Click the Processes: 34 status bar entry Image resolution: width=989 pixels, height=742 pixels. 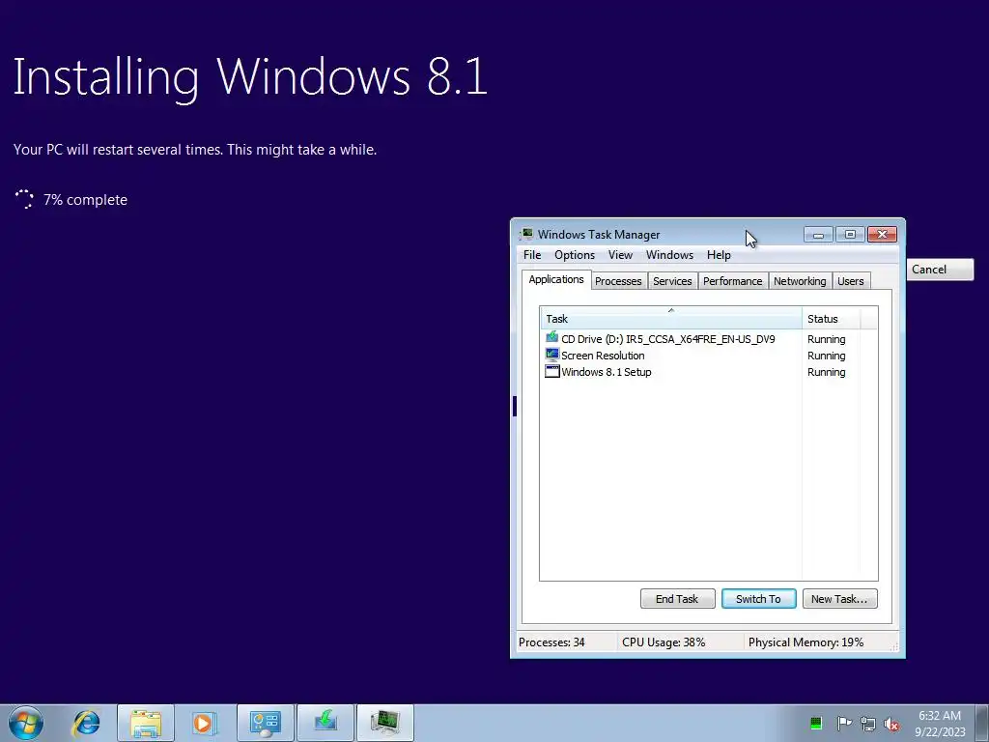click(551, 642)
